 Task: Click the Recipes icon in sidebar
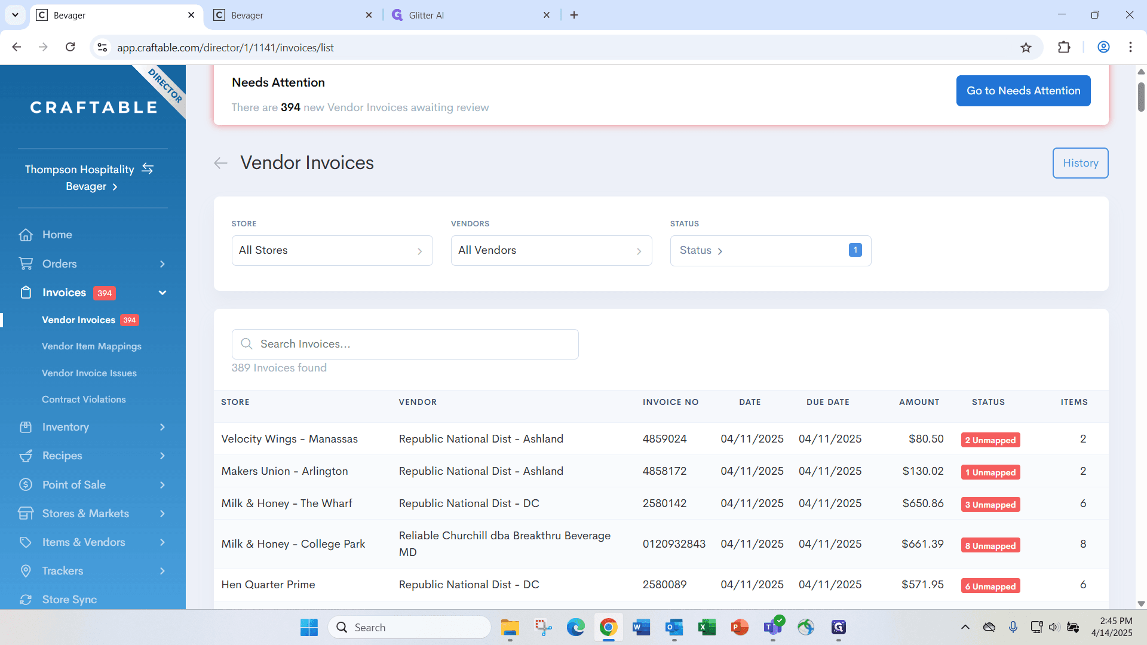(26, 456)
